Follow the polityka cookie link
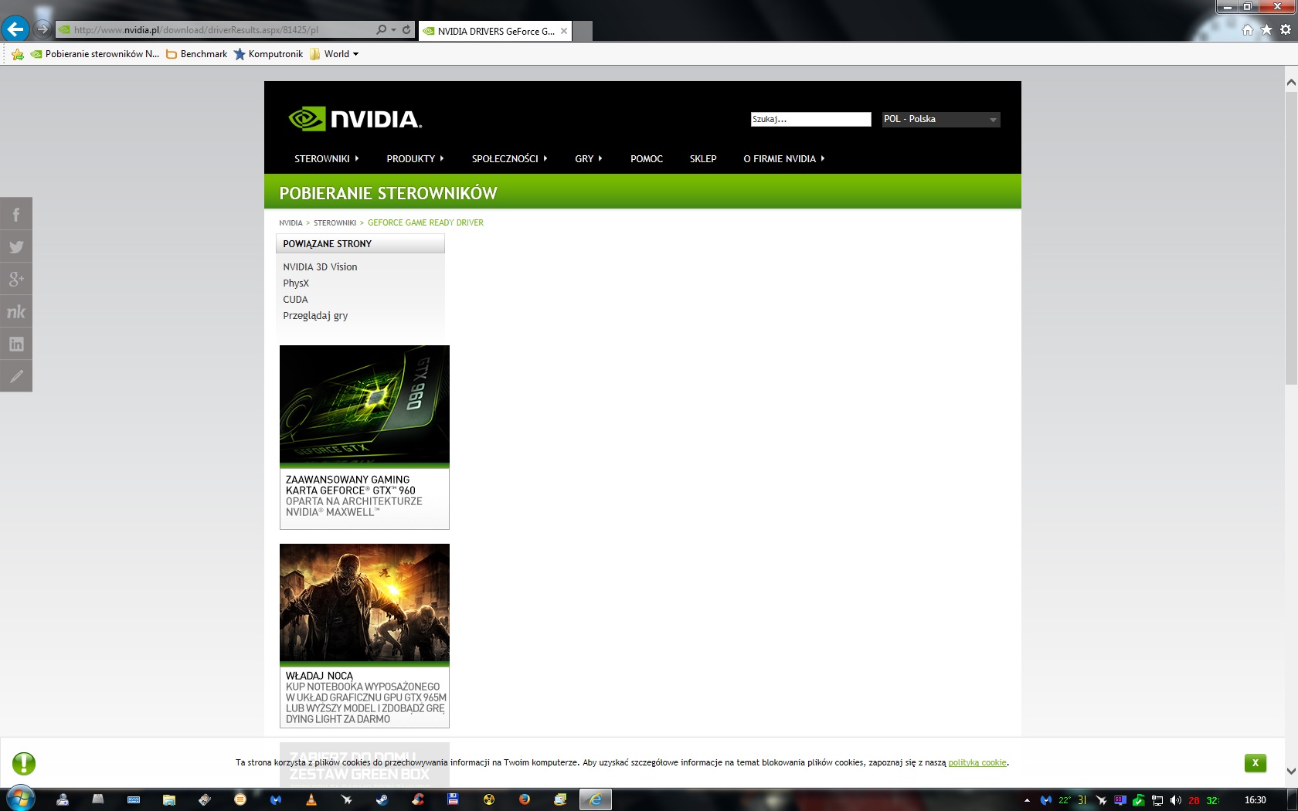The width and height of the screenshot is (1298, 811). (x=977, y=762)
